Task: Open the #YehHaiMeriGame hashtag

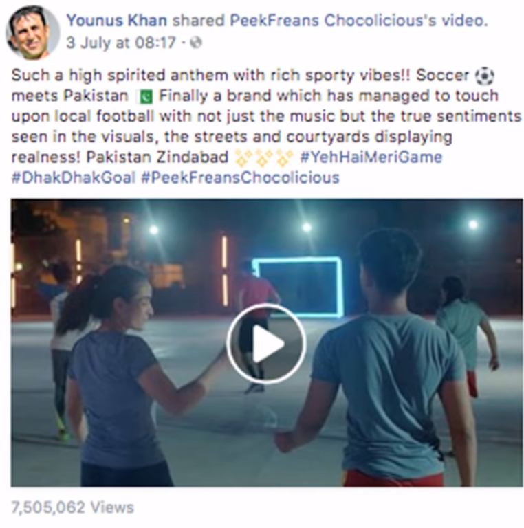Action: point(371,157)
